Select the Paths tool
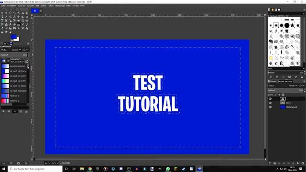Screen dimensions: 306x172 pos(2,17)
